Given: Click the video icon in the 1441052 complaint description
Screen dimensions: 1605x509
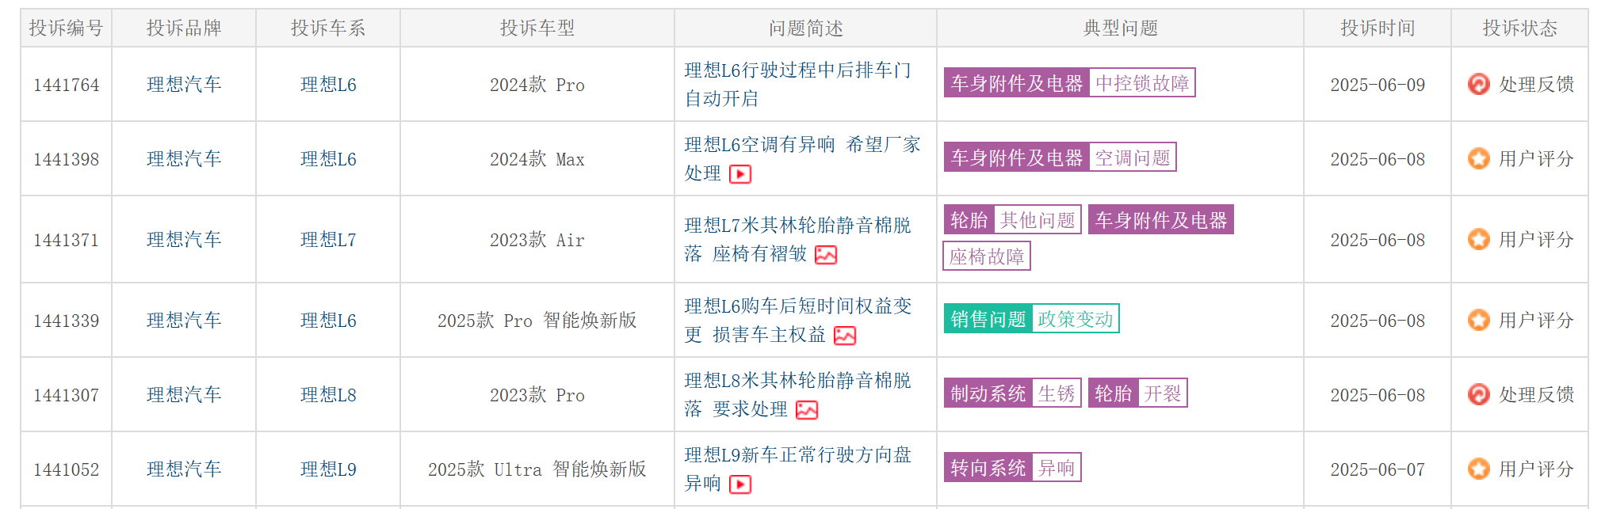Looking at the screenshot, I should point(740,484).
